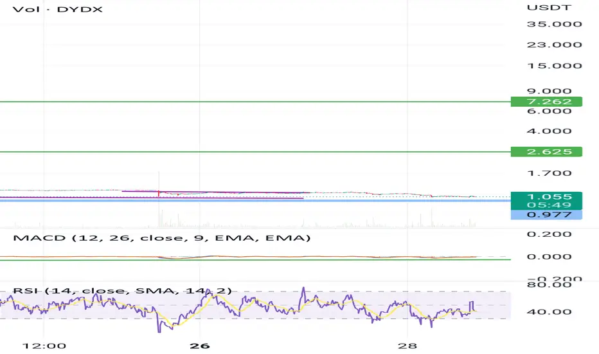Click the 15.000 price axis value

point(554,66)
